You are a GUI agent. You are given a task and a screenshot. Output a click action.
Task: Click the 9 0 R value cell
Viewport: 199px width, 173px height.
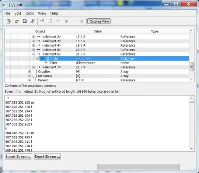point(80,80)
